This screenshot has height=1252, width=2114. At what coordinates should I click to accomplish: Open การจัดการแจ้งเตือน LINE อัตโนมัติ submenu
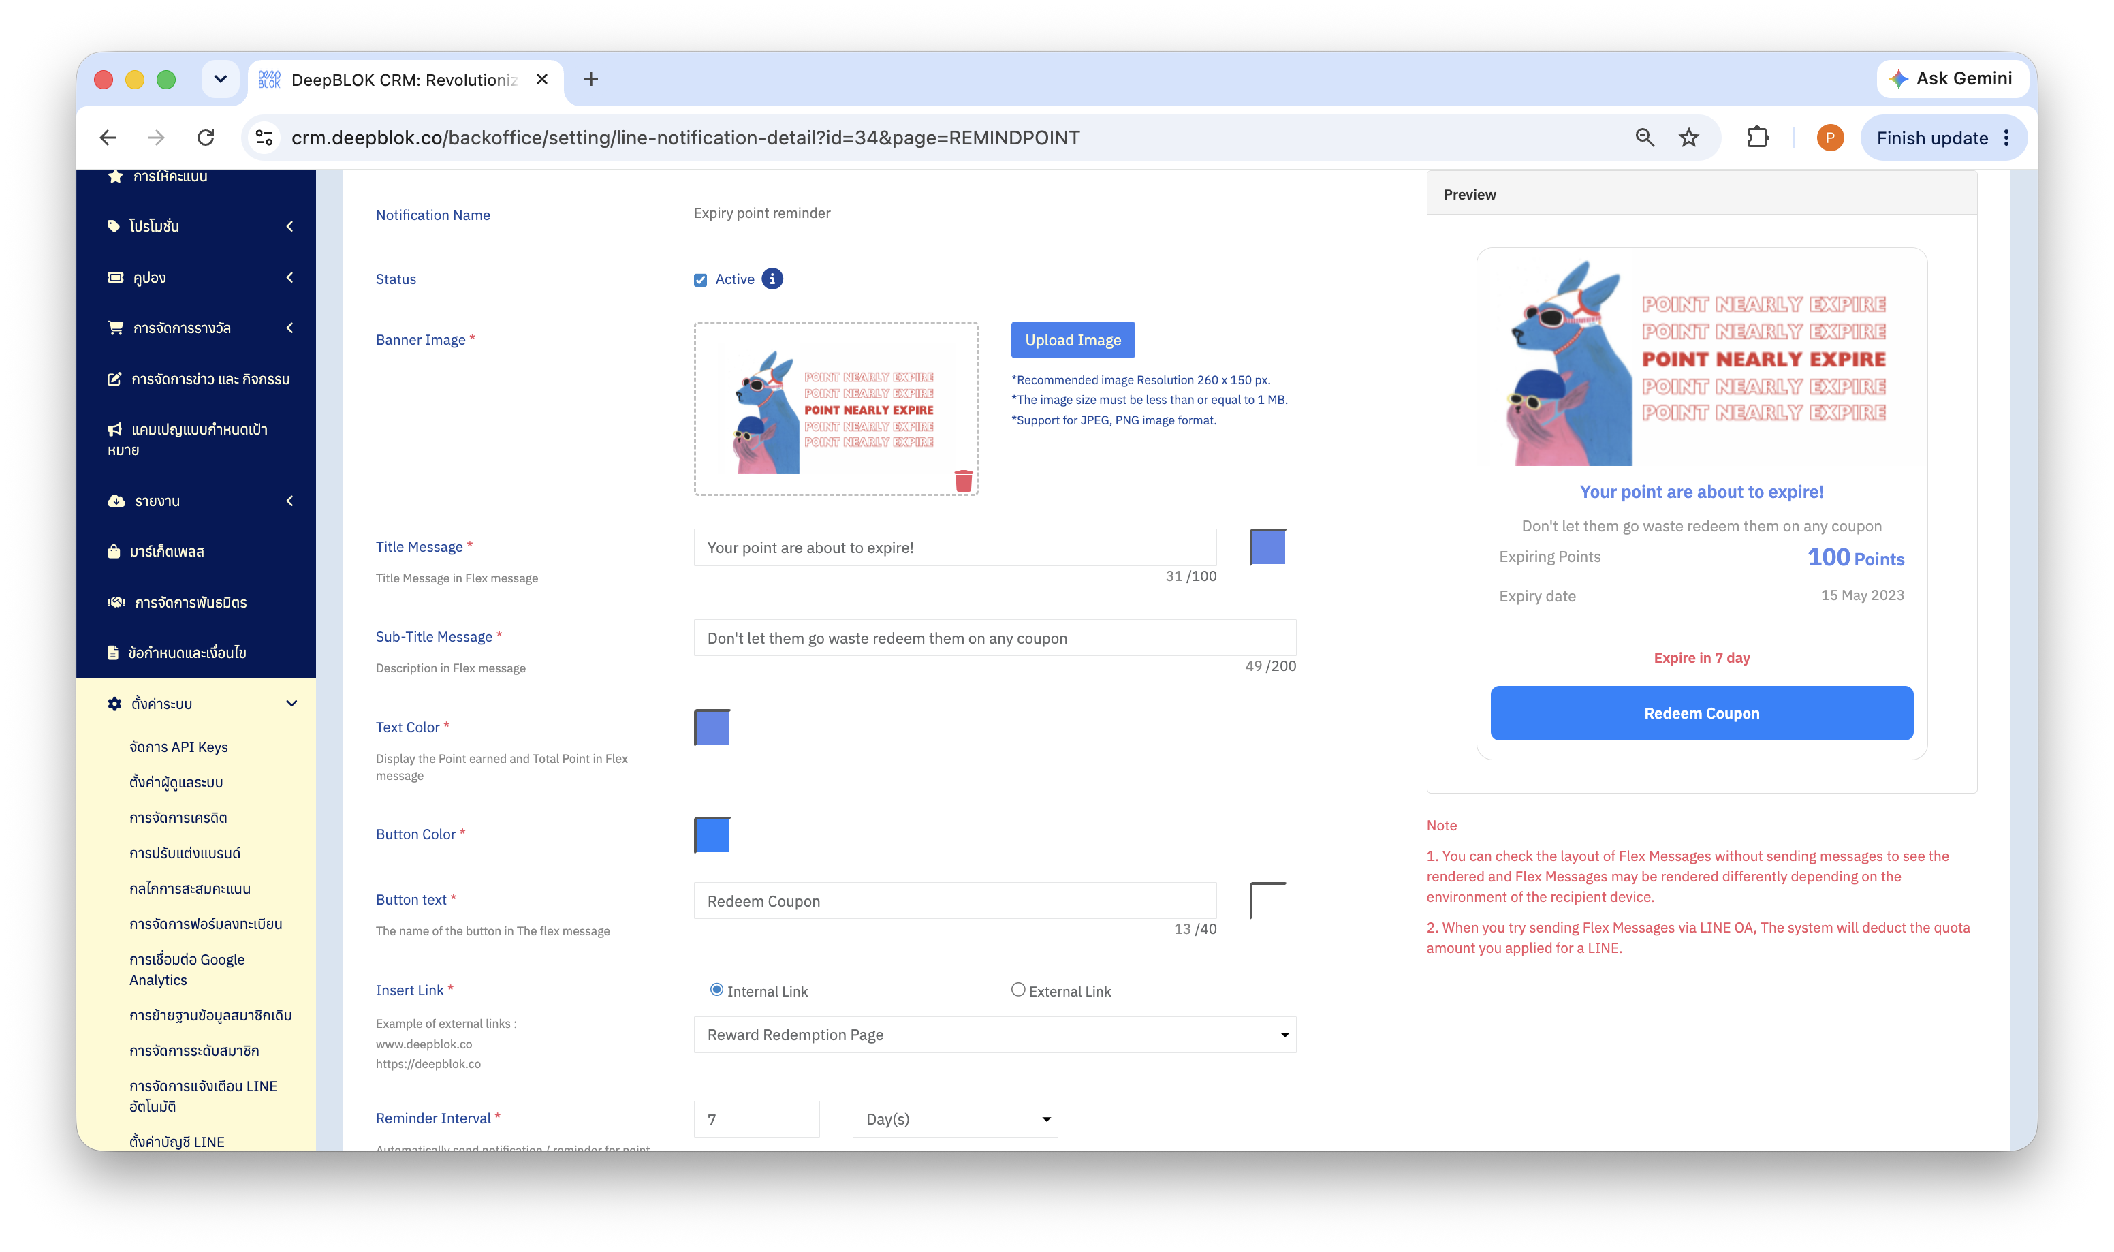[203, 1096]
